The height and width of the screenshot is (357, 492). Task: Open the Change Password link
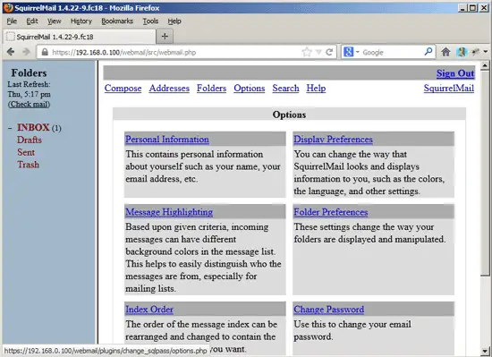coord(329,310)
